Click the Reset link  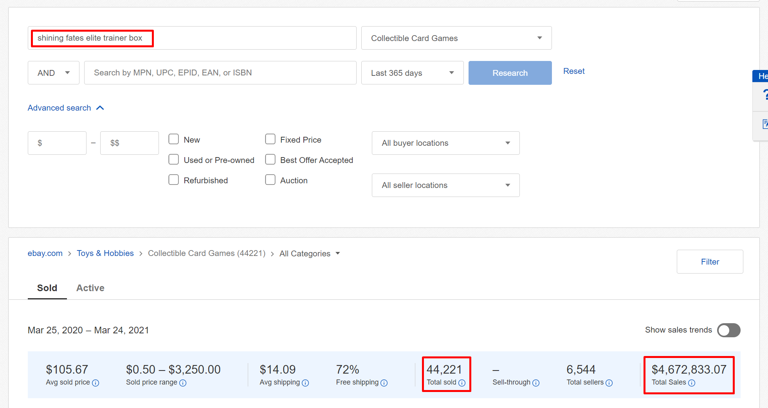pyautogui.click(x=573, y=71)
